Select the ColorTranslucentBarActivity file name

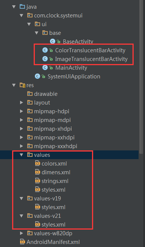90,50
